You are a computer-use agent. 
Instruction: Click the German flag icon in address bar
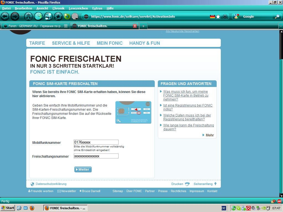(213, 17)
